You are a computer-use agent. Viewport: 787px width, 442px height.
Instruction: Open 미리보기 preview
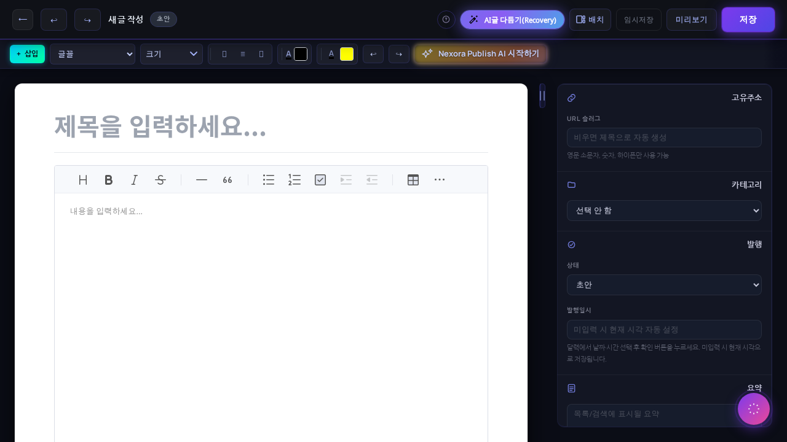point(691,20)
